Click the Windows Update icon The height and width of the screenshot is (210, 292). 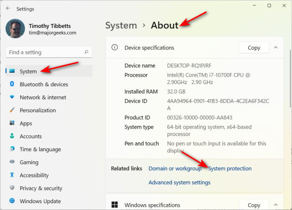(12, 201)
